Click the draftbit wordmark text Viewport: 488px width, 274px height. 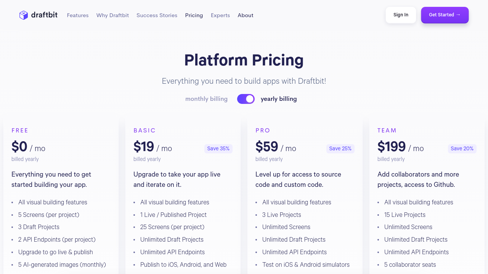tap(44, 15)
